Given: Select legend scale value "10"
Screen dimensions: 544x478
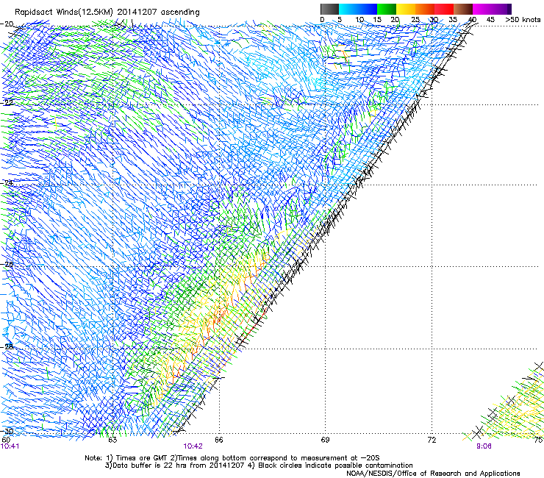Looking at the screenshot, I should [x=359, y=20].
